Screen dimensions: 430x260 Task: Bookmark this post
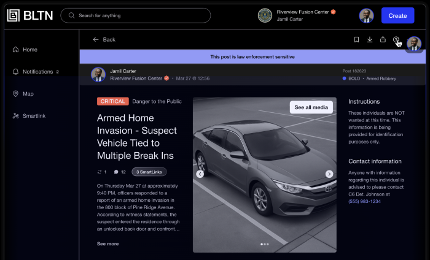tap(356, 40)
